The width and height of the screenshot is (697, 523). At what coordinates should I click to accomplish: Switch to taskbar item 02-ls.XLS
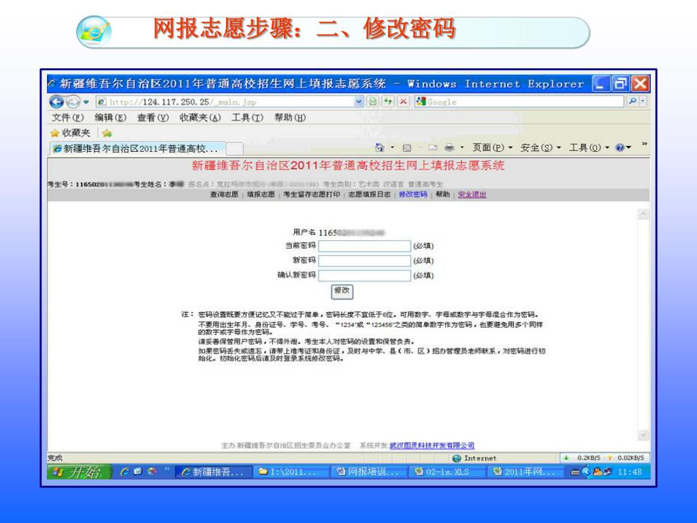pyautogui.click(x=447, y=473)
